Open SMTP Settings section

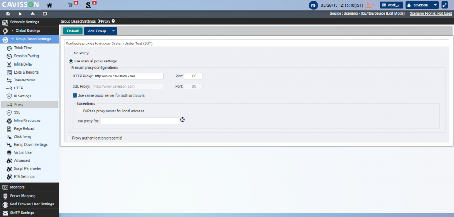[30, 213]
